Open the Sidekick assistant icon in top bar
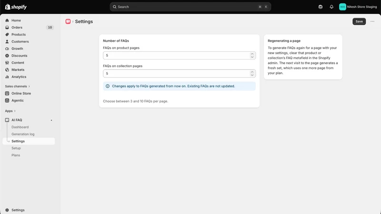Image resolution: width=381 pixels, height=214 pixels. click(x=321, y=7)
